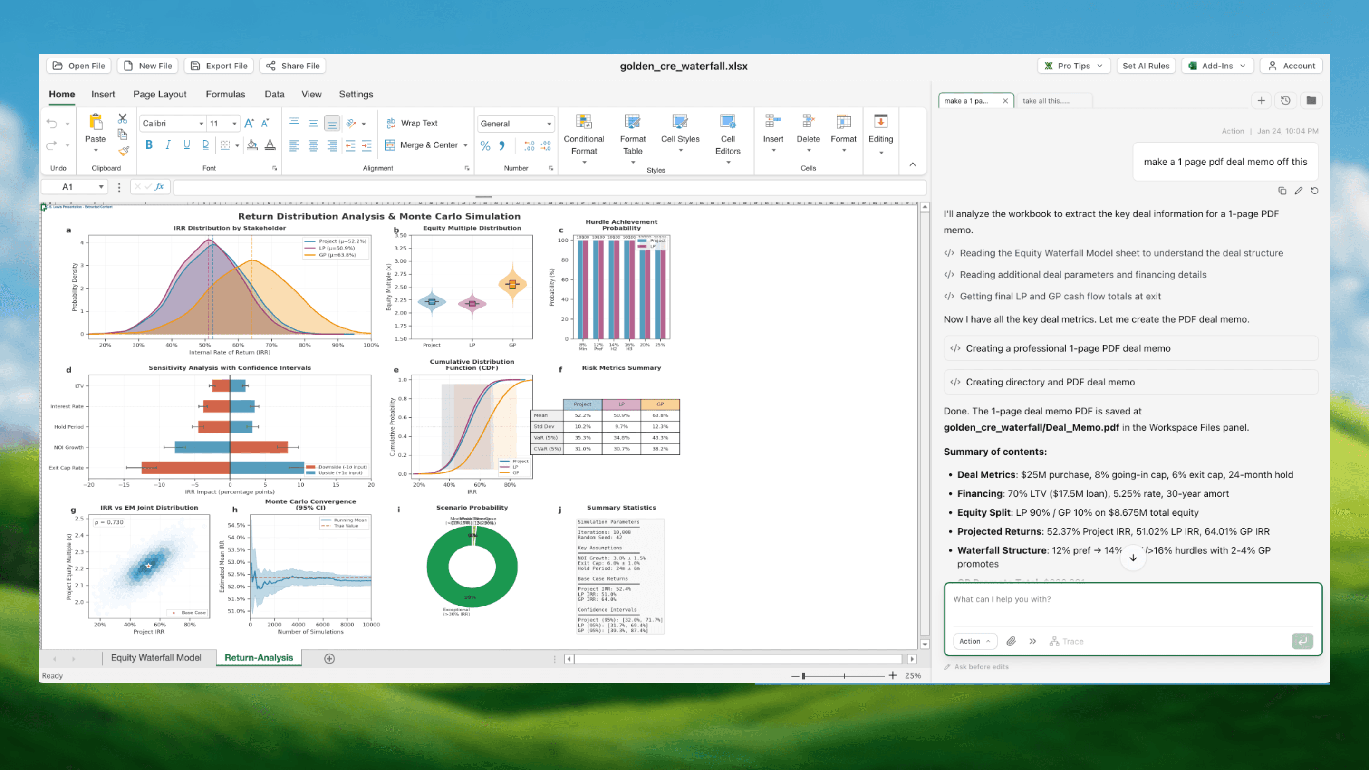Open Editing menu

click(881, 135)
